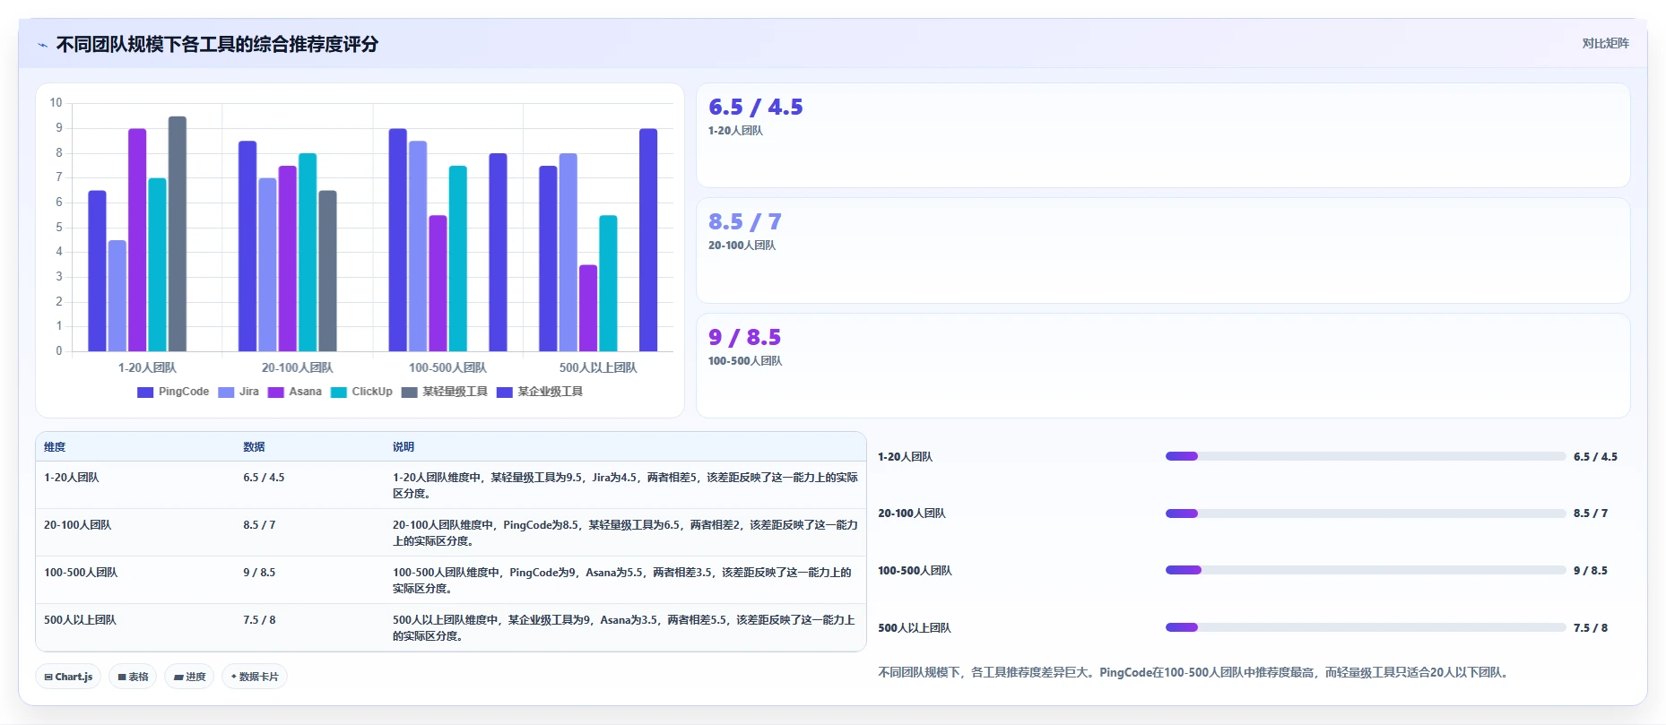The width and height of the screenshot is (1666, 725).
Task: Toggle the 某轻量级工具 legend item
Action: 445,392
